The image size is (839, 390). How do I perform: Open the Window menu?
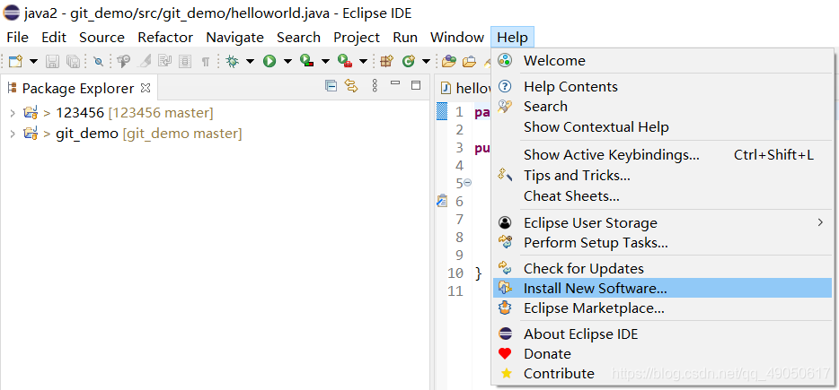[x=457, y=38]
